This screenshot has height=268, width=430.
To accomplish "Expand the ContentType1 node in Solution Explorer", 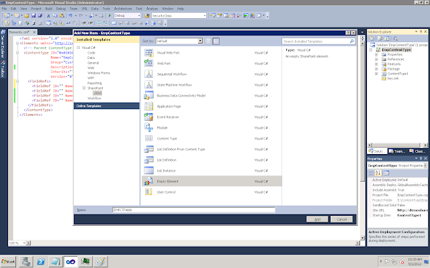I will coord(376,74).
